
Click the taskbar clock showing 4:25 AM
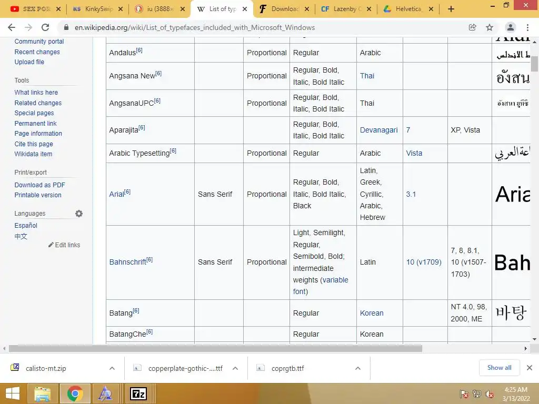click(516, 394)
